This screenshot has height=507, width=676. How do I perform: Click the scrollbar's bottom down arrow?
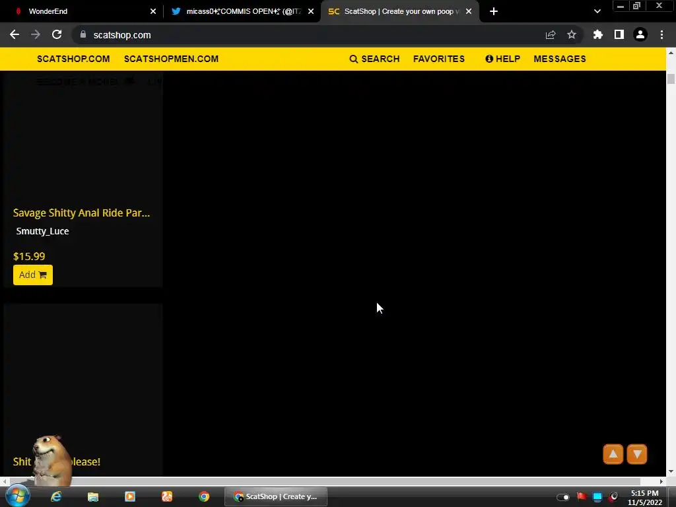pos(671,472)
